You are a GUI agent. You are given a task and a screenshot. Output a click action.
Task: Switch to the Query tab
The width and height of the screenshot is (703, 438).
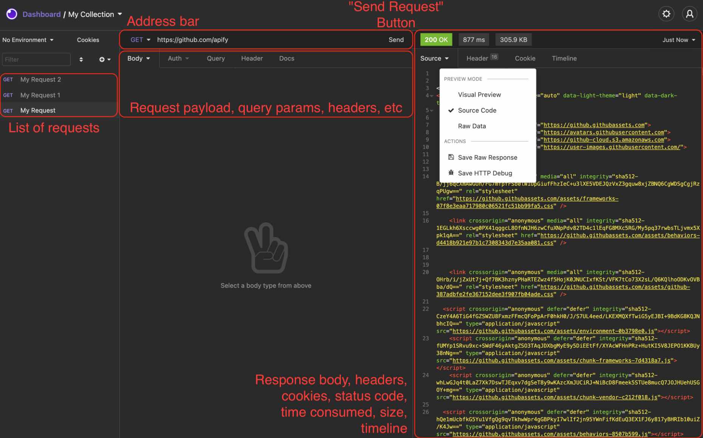coord(215,59)
